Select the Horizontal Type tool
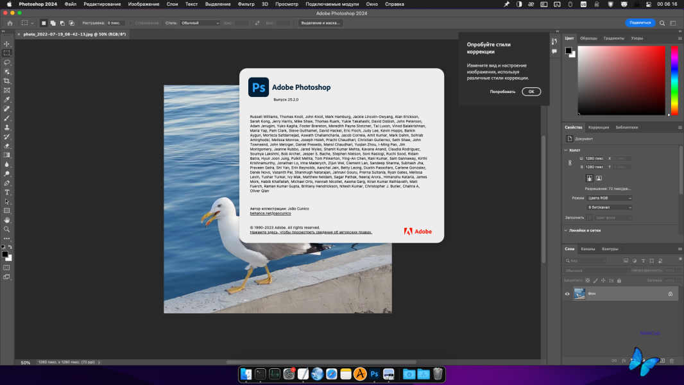This screenshot has height=385, width=684. pyautogui.click(x=7, y=193)
